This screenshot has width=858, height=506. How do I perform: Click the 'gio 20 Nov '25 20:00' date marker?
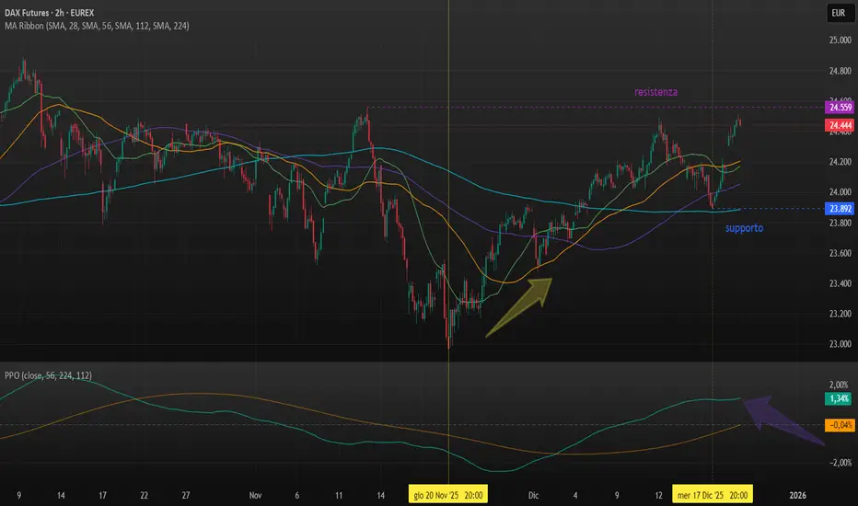pos(448,495)
